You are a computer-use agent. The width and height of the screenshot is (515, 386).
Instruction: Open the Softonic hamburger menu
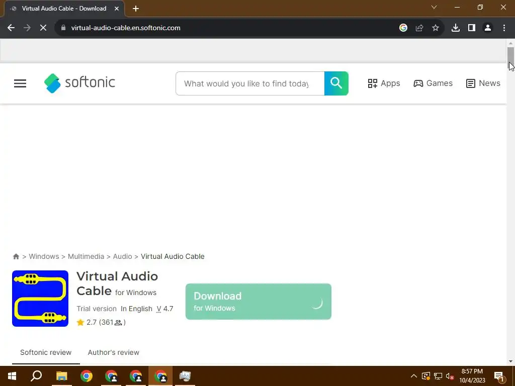tap(20, 83)
